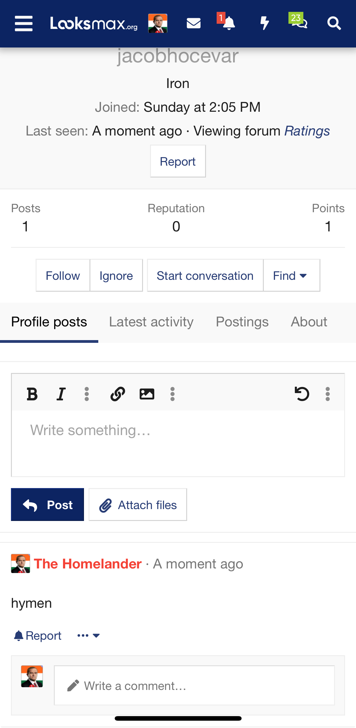Focus the Write a comment field
The width and height of the screenshot is (356, 728).
(194, 685)
